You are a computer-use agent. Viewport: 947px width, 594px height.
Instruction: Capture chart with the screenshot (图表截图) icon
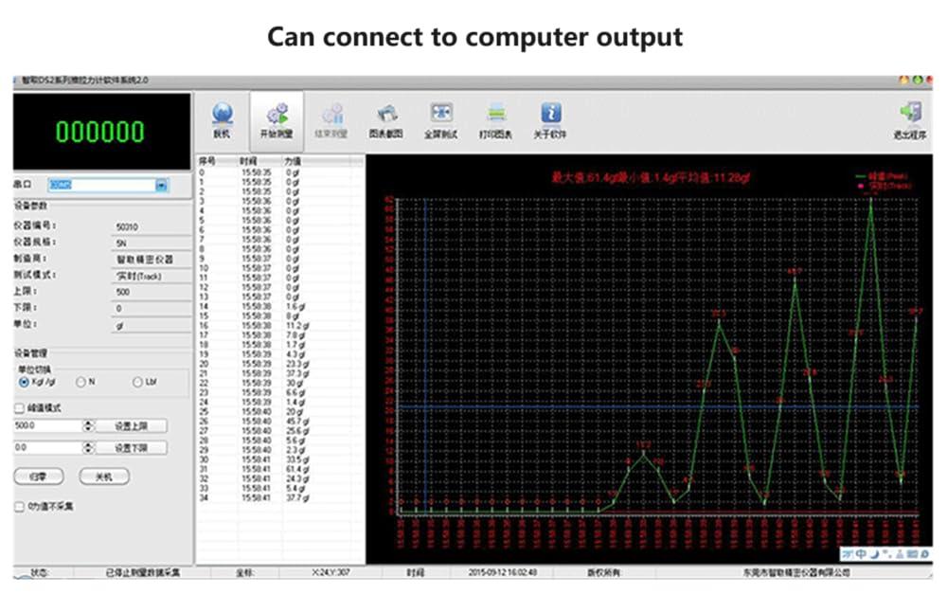[385, 115]
